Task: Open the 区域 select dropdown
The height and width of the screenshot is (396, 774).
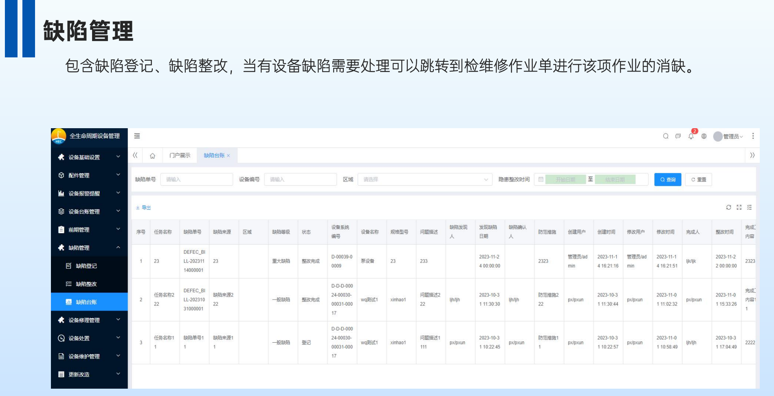Action: point(425,179)
